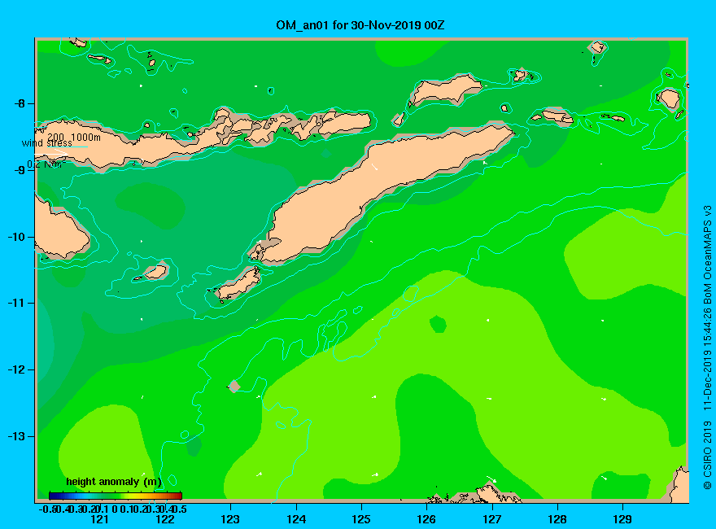716x529 pixels.
Task: Click the longitude label 129
Action: coord(622,519)
